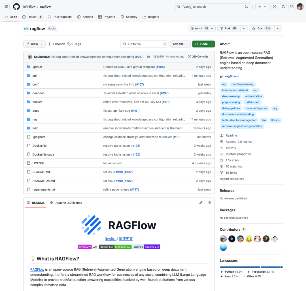Open the infiniflow owner link
This screenshot has width=306, height=291.
(x=29, y=7)
